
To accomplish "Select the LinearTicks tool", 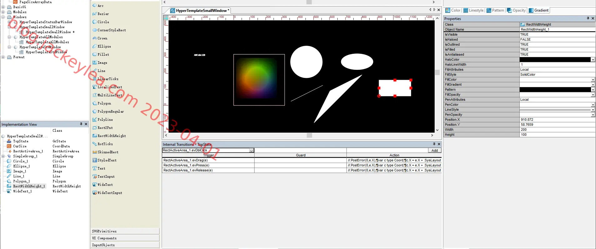I will pyautogui.click(x=105, y=79).
